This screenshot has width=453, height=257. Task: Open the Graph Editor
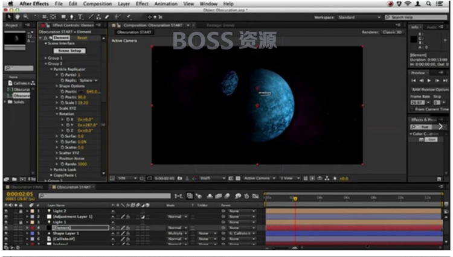pos(255,196)
